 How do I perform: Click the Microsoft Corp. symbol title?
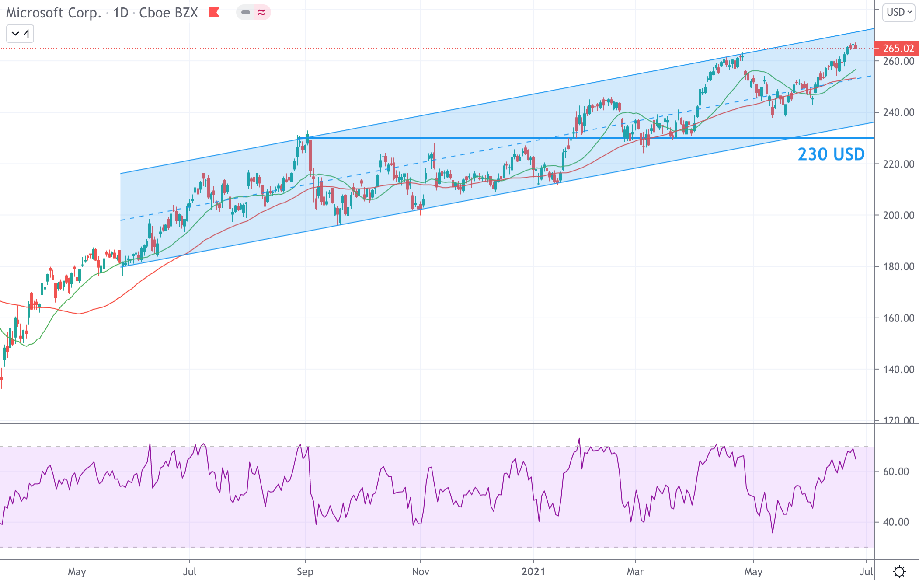coord(53,13)
